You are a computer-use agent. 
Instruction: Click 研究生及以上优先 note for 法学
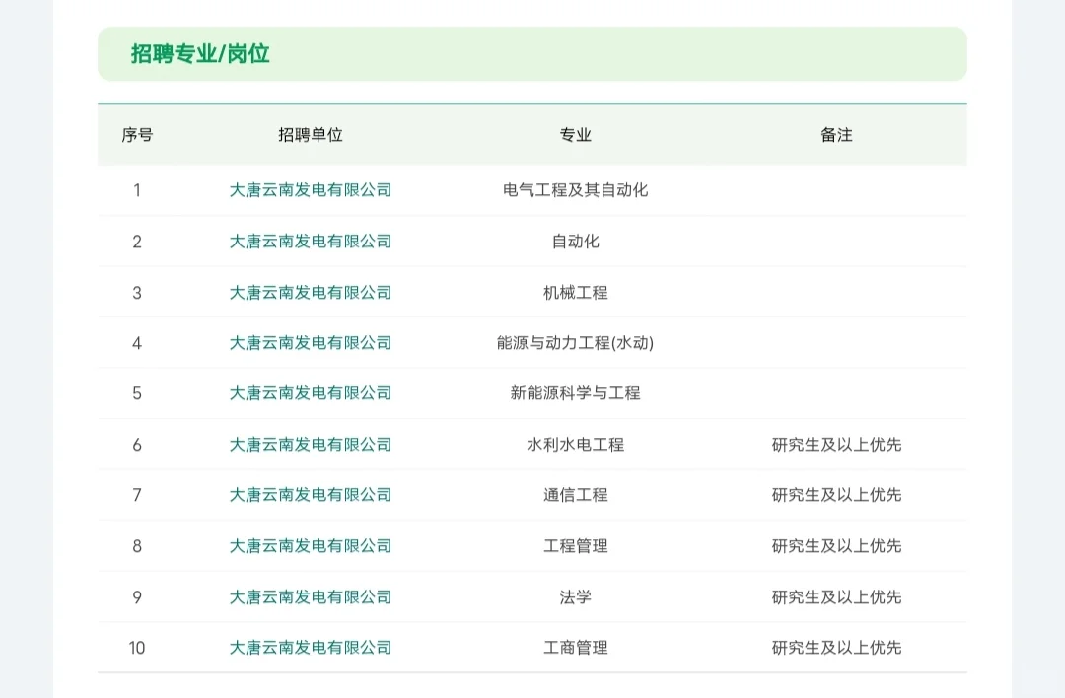point(836,597)
